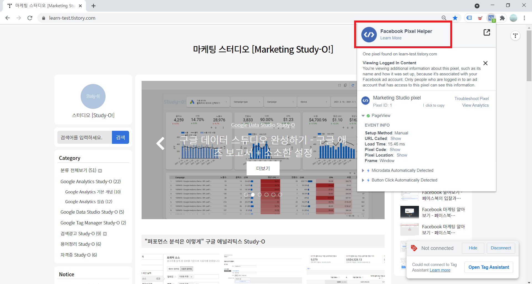Open 자격증 Study-O (6) category
Screen dimensions: 532x284
tap(79, 255)
